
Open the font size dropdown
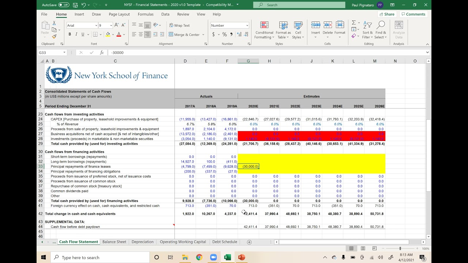click(x=111, y=26)
